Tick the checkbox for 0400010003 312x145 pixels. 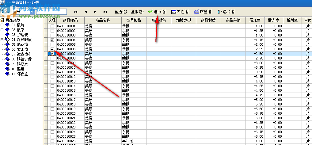52,35
